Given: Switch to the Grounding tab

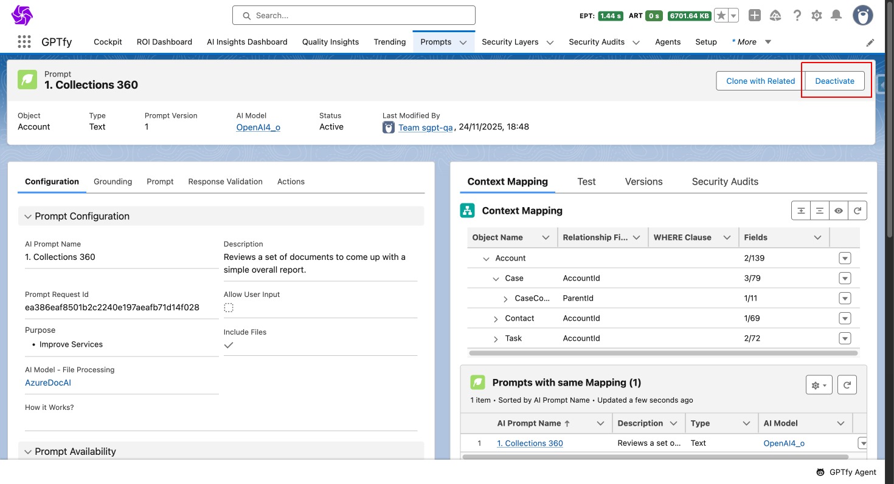Looking at the screenshot, I should pyautogui.click(x=113, y=182).
